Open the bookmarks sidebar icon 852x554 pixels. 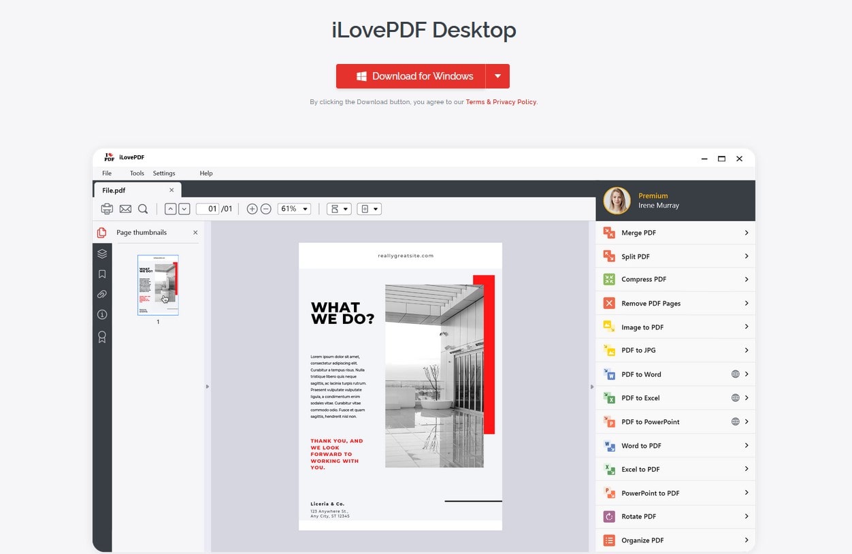(x=102, y=274)
